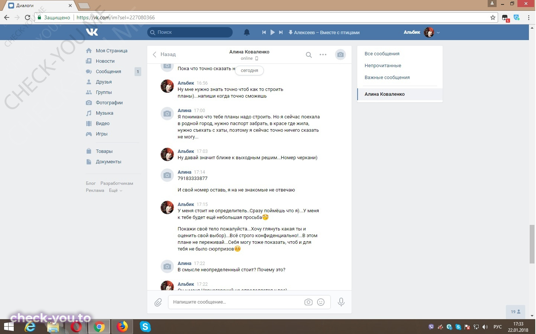The image size is (536, 334).
Task: Focus the Поиск search field
Action: click(x=190, y=32)
